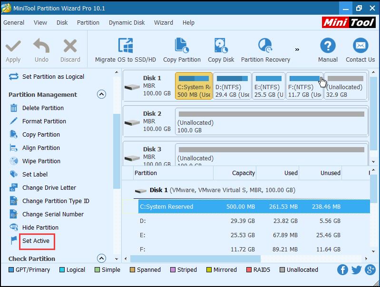
Task: Open the Wizard menu
Action: (x=164, y=22)
